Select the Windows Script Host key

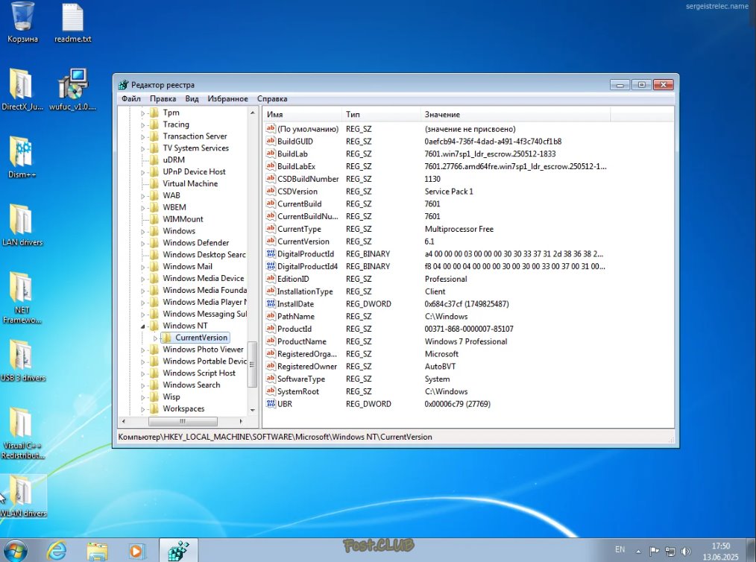click(x=199, y=373)
